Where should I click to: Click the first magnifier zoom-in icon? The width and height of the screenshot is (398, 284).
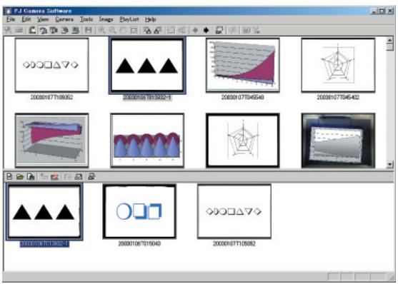(x=101, y=31)
